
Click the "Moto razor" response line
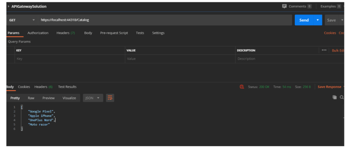click(39, 124)
